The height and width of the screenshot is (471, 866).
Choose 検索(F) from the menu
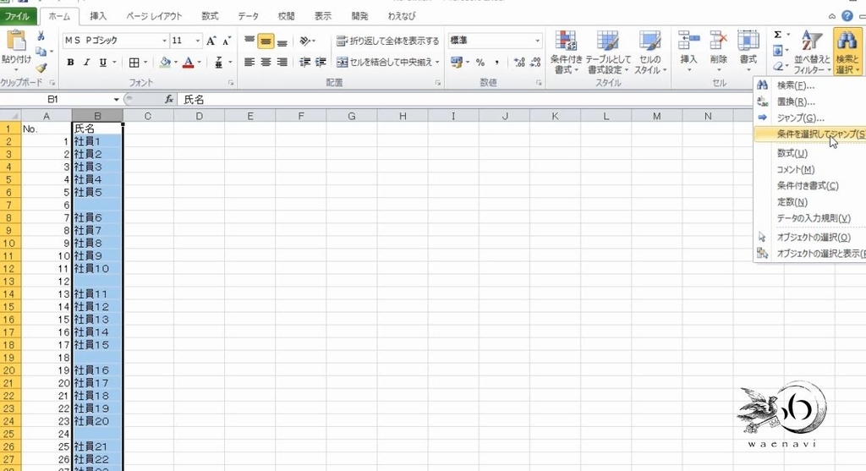(x=810, y=85)
